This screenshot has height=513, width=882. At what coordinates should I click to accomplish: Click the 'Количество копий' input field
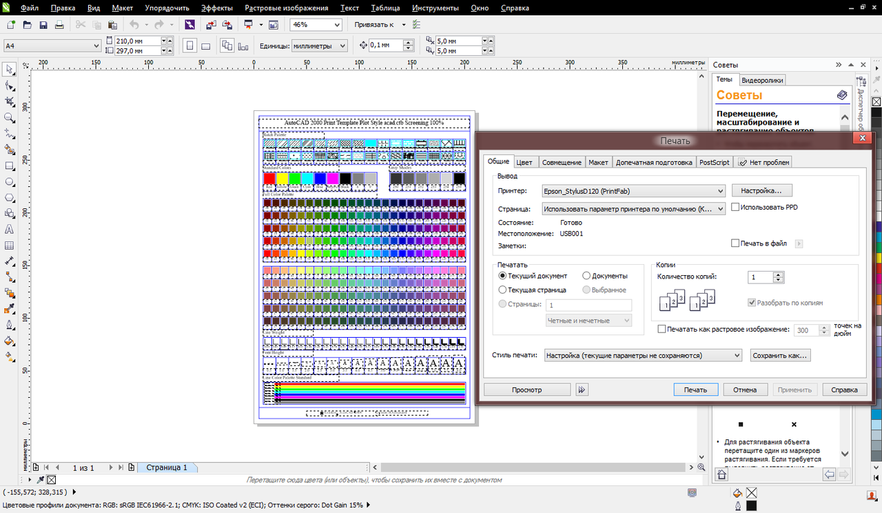[761, 277]
